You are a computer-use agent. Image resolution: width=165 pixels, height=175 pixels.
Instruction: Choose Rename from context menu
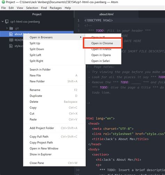pos(54,90)
